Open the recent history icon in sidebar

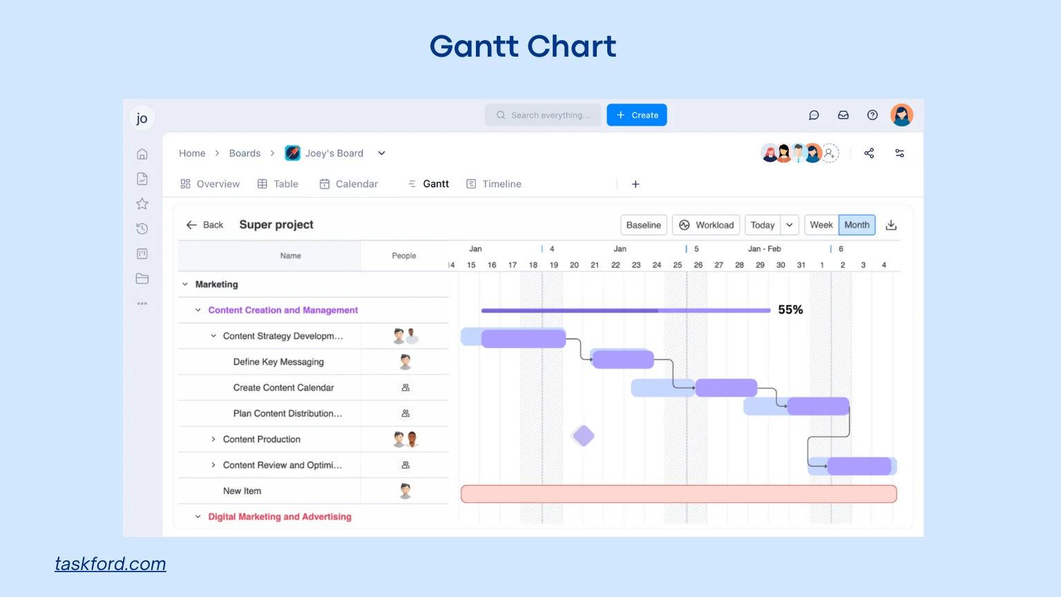(x=142, y=228)
